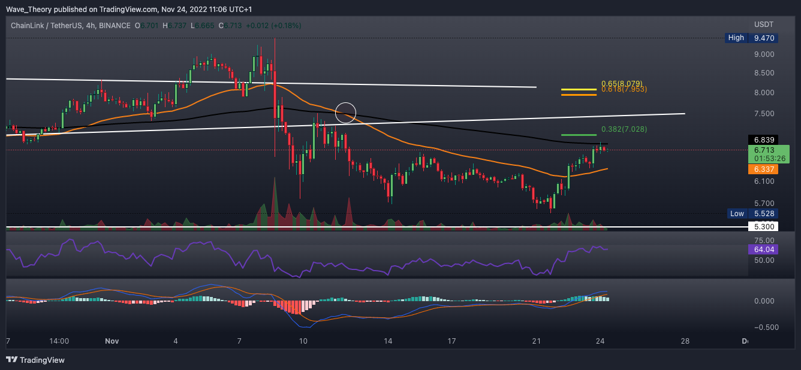Click the white circle marking the MA crossover

click(x=346, y=113)
